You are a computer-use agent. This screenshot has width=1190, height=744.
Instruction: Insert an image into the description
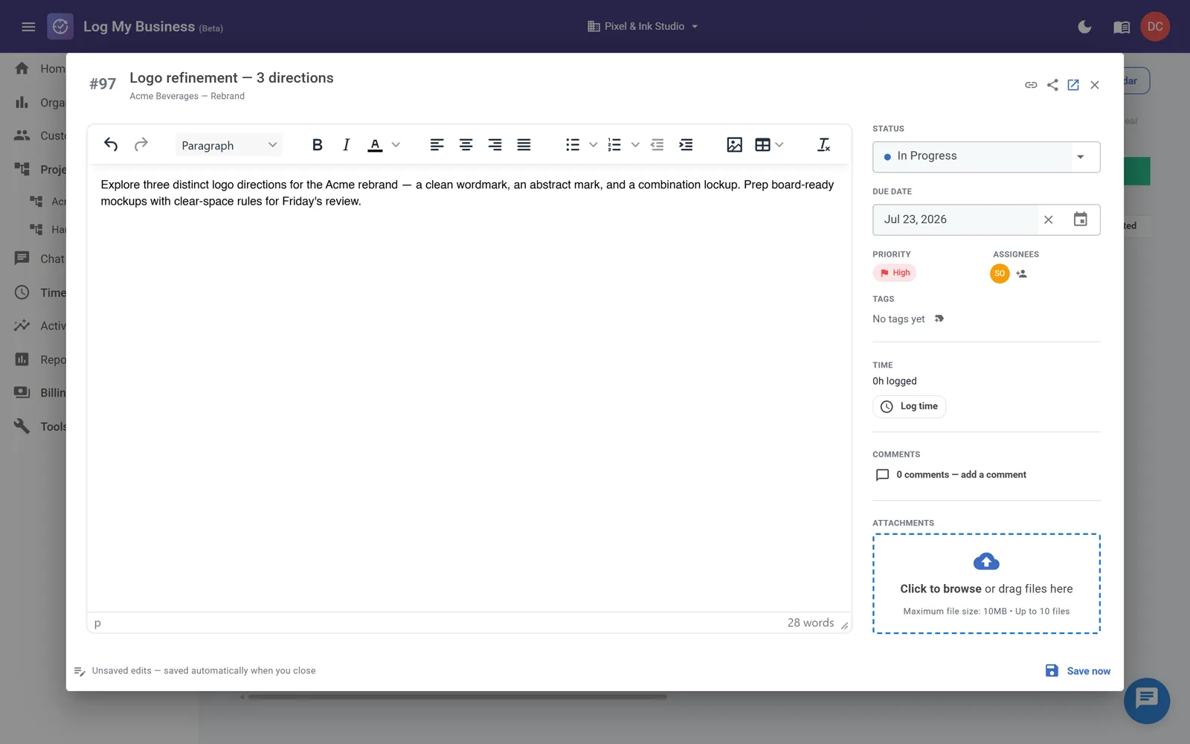pyautogui.click(x=734, y=145)
